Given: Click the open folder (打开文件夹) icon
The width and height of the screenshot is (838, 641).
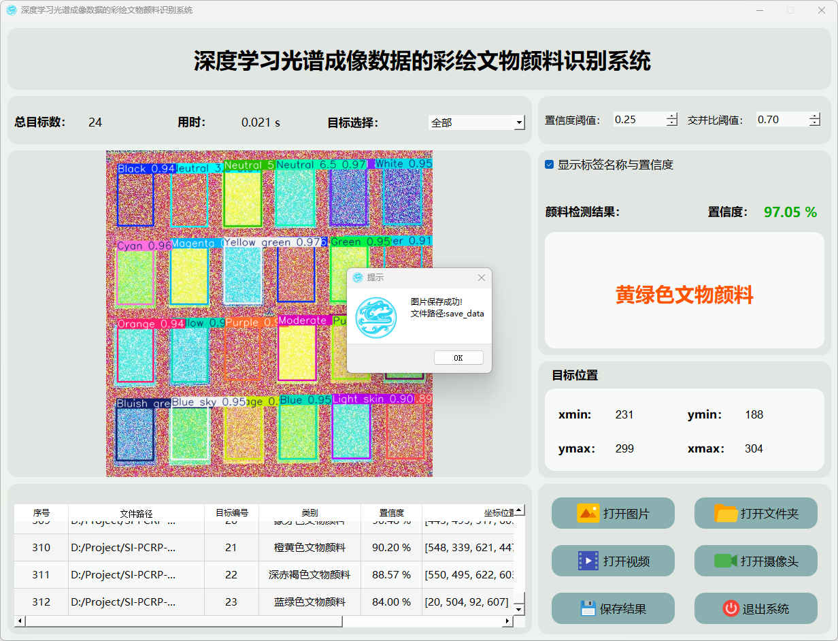Looking at the screenshot, I should click(x=726, y=513).
